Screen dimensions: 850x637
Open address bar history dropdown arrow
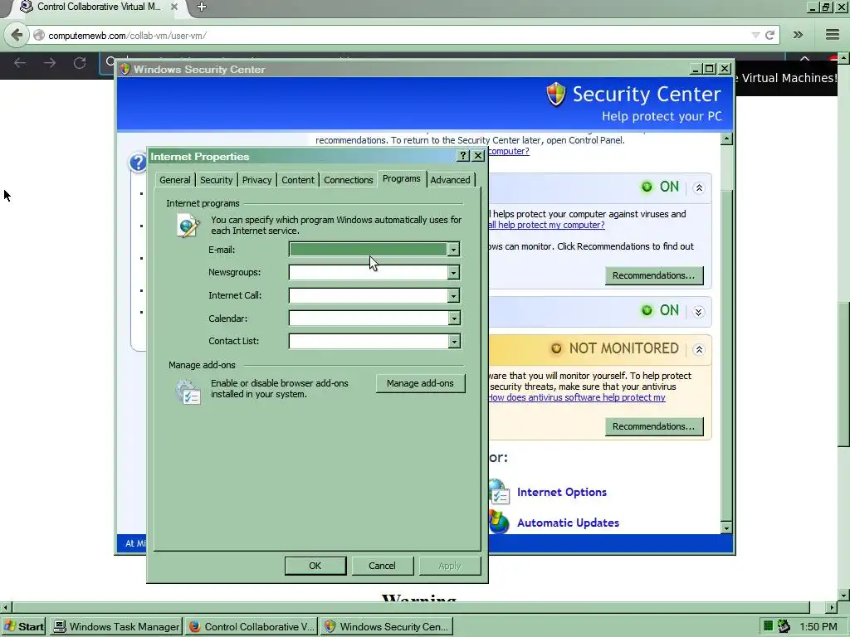(755, 35)
